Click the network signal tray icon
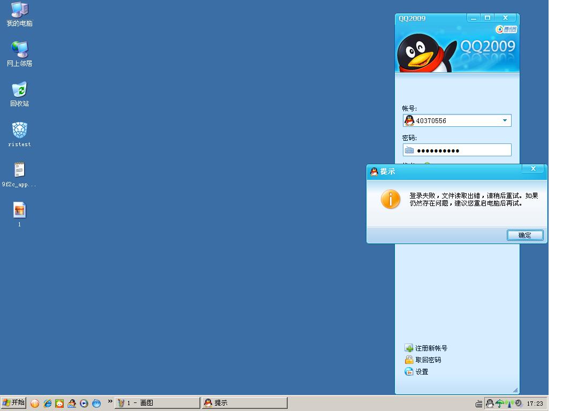Screen dimensions: 570x411 coord(509,404)
